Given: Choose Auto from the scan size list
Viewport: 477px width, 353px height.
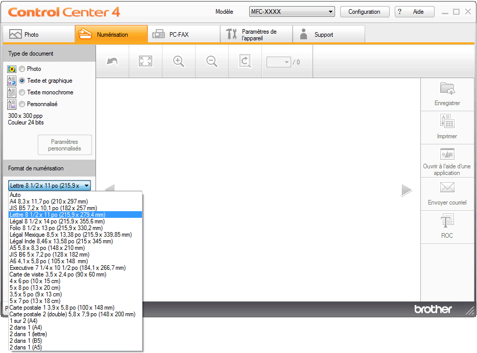Looking at the screenshot, I should coord(76,195).
